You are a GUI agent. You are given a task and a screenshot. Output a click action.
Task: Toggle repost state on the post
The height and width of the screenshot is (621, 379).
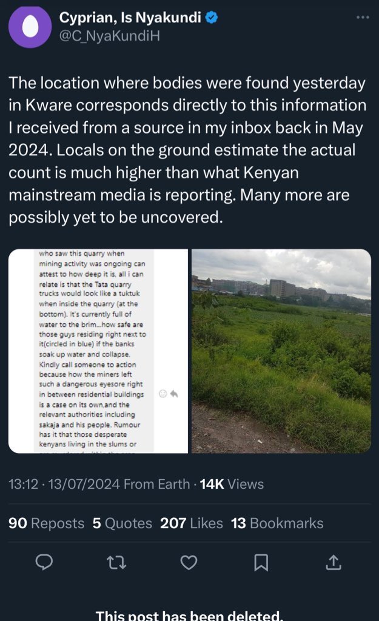pyautogui.click(x=116, y=563)
